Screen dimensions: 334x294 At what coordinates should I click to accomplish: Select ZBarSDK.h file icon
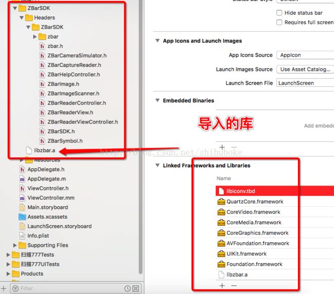(x=42, y=131)
